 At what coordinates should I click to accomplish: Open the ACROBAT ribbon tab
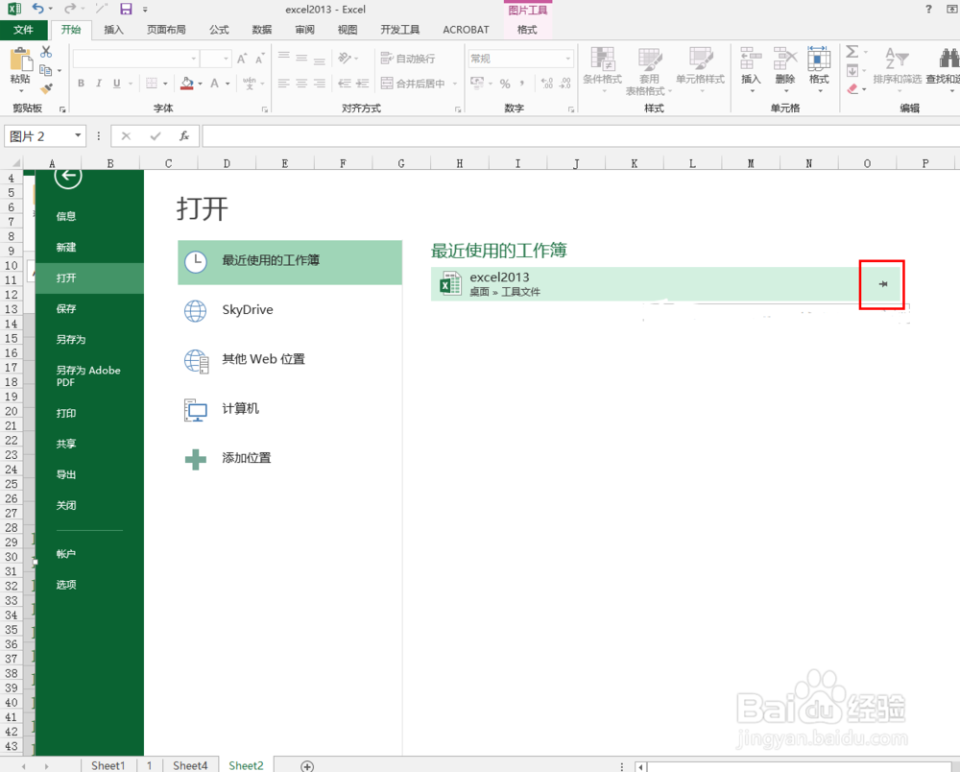pyautogui.click(x=466, y=30)
